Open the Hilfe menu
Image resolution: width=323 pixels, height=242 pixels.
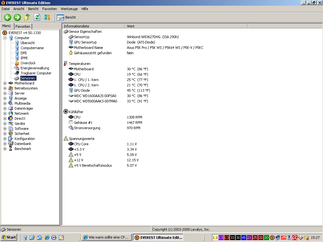[x=85, y=9]
